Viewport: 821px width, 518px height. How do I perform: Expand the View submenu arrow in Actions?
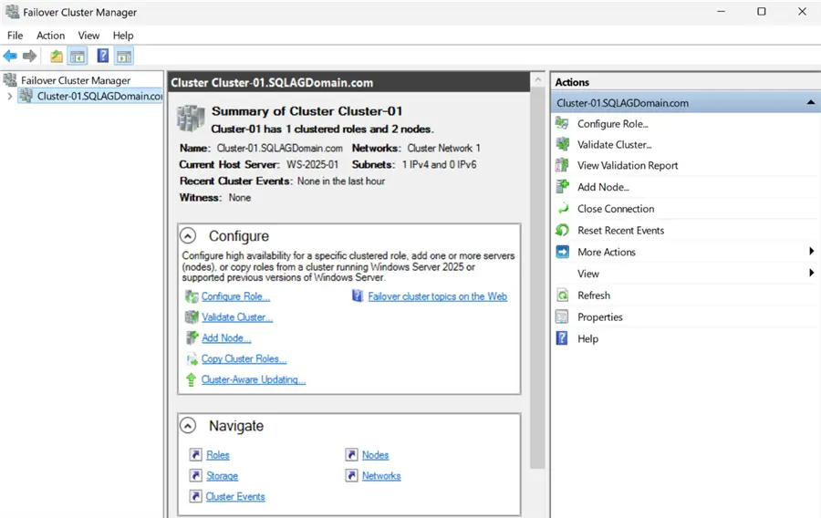coord(811,273)
